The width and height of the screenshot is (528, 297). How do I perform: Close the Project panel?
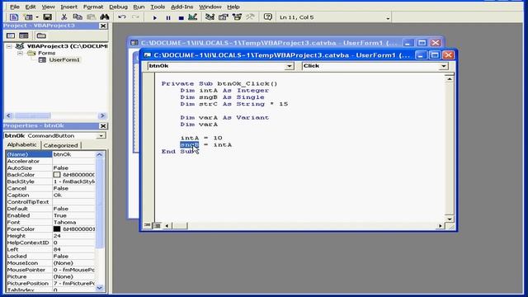[103, 26]
